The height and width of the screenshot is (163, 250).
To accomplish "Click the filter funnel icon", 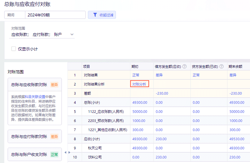I will point(95,15).
